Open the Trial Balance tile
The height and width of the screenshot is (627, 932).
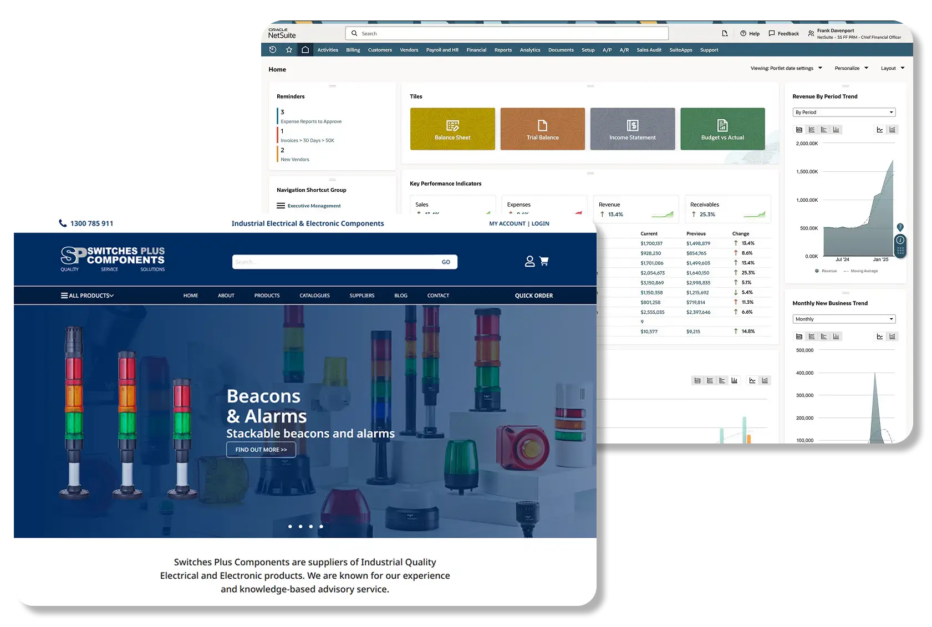(x=542, y=129)
